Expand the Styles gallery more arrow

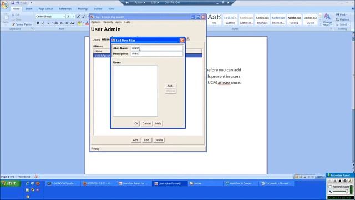(320, 23)
